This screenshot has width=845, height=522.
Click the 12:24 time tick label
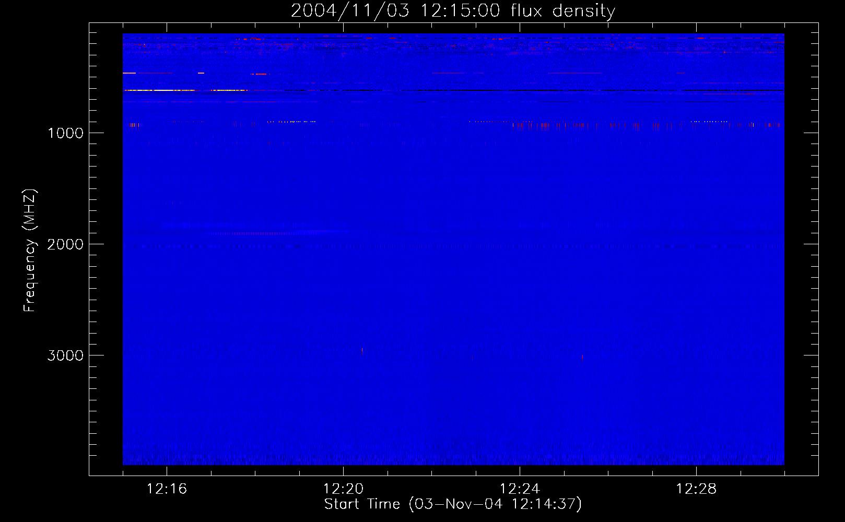click(520, 489)
